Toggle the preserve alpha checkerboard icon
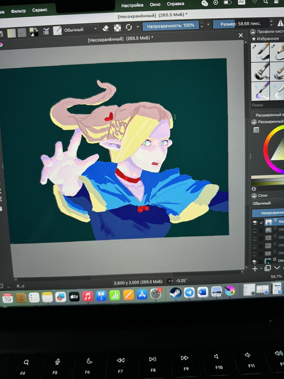The width and height of the screenshot is (284, 379). coord(117,28)
